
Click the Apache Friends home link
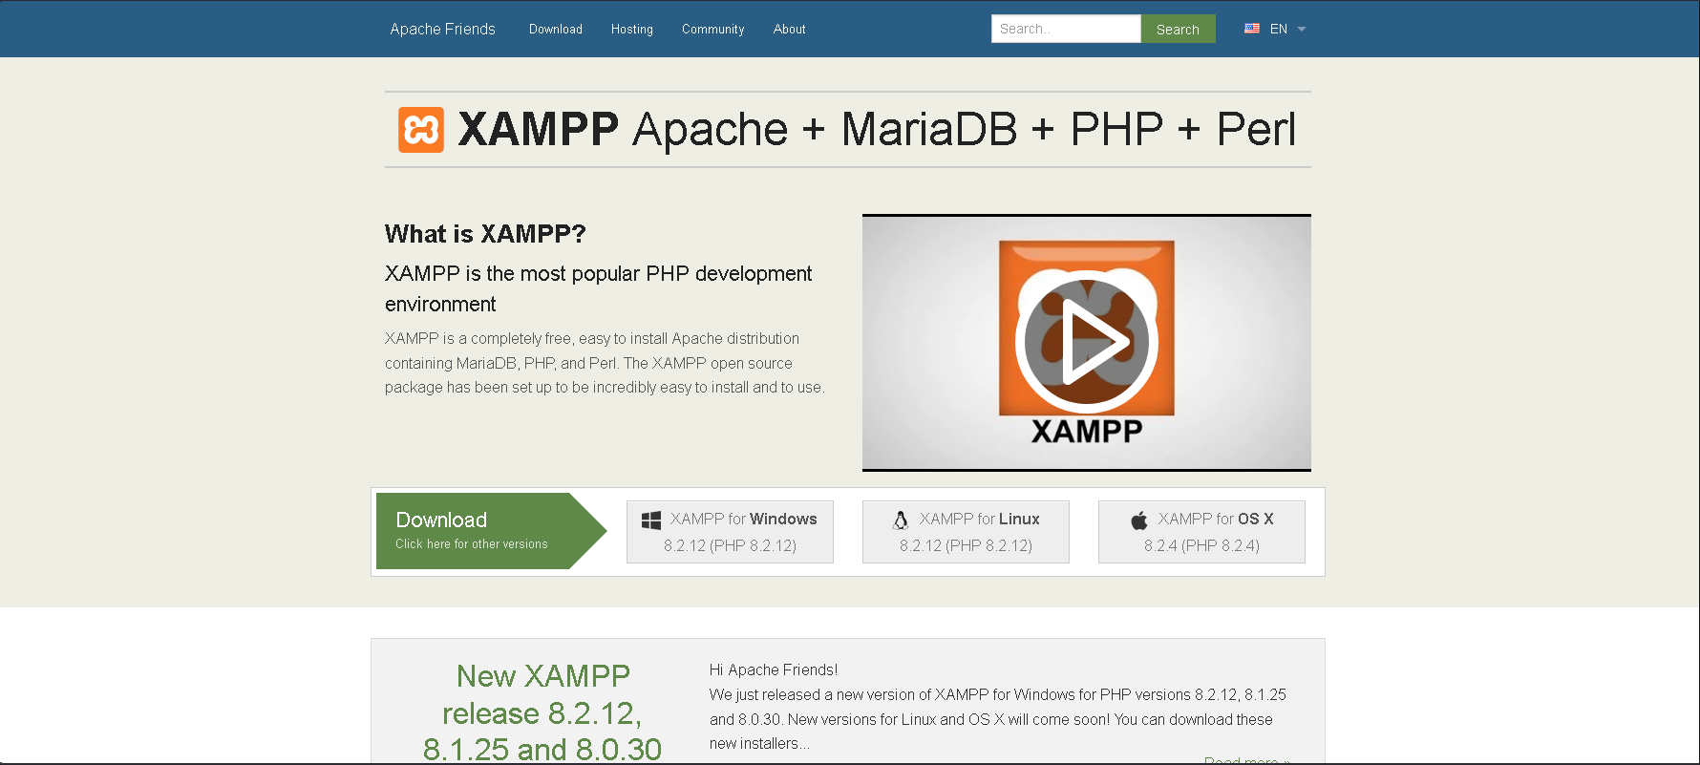[442, 30]
